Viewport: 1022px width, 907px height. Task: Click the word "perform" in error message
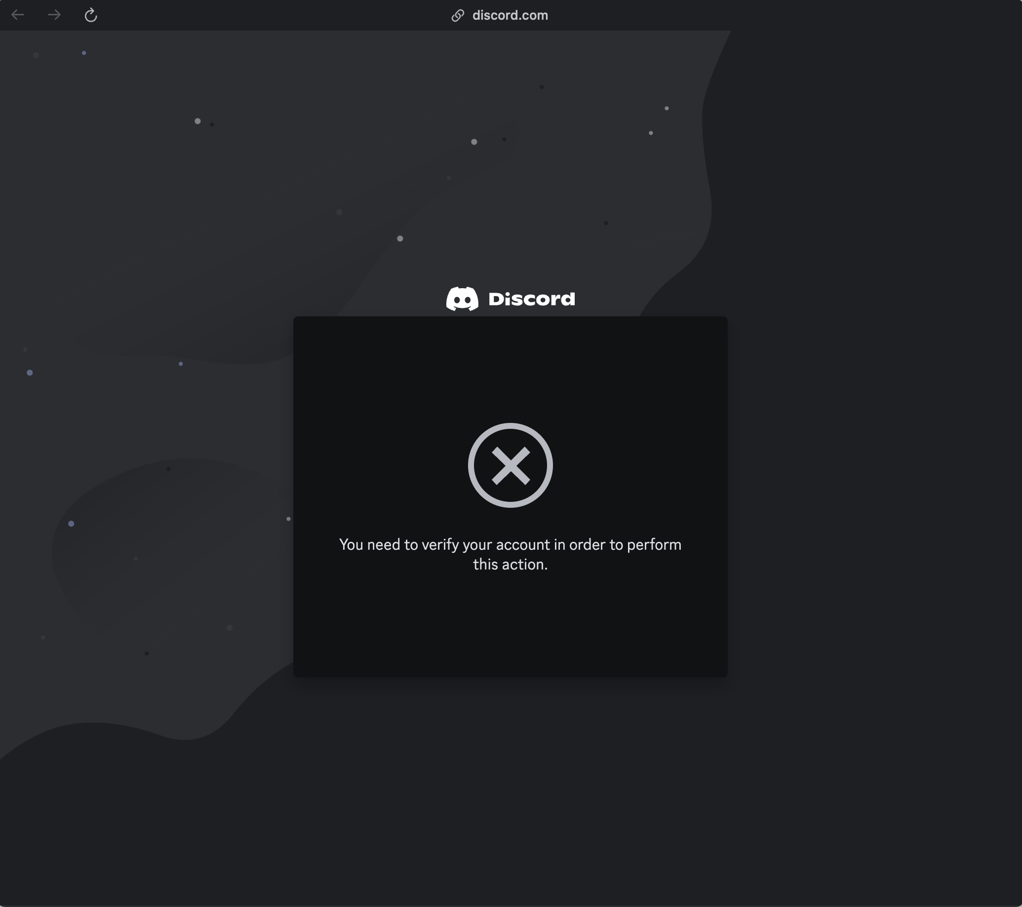[x=654, y=545]
